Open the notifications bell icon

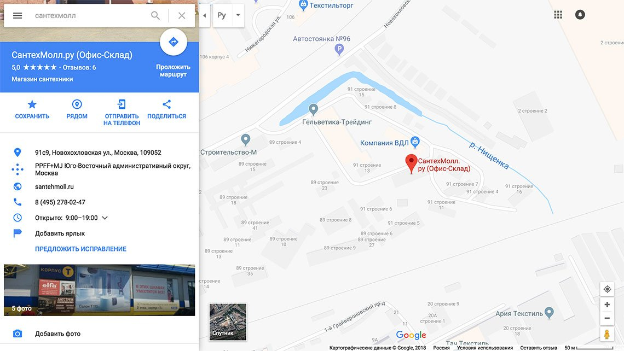(x=580, y=15)
